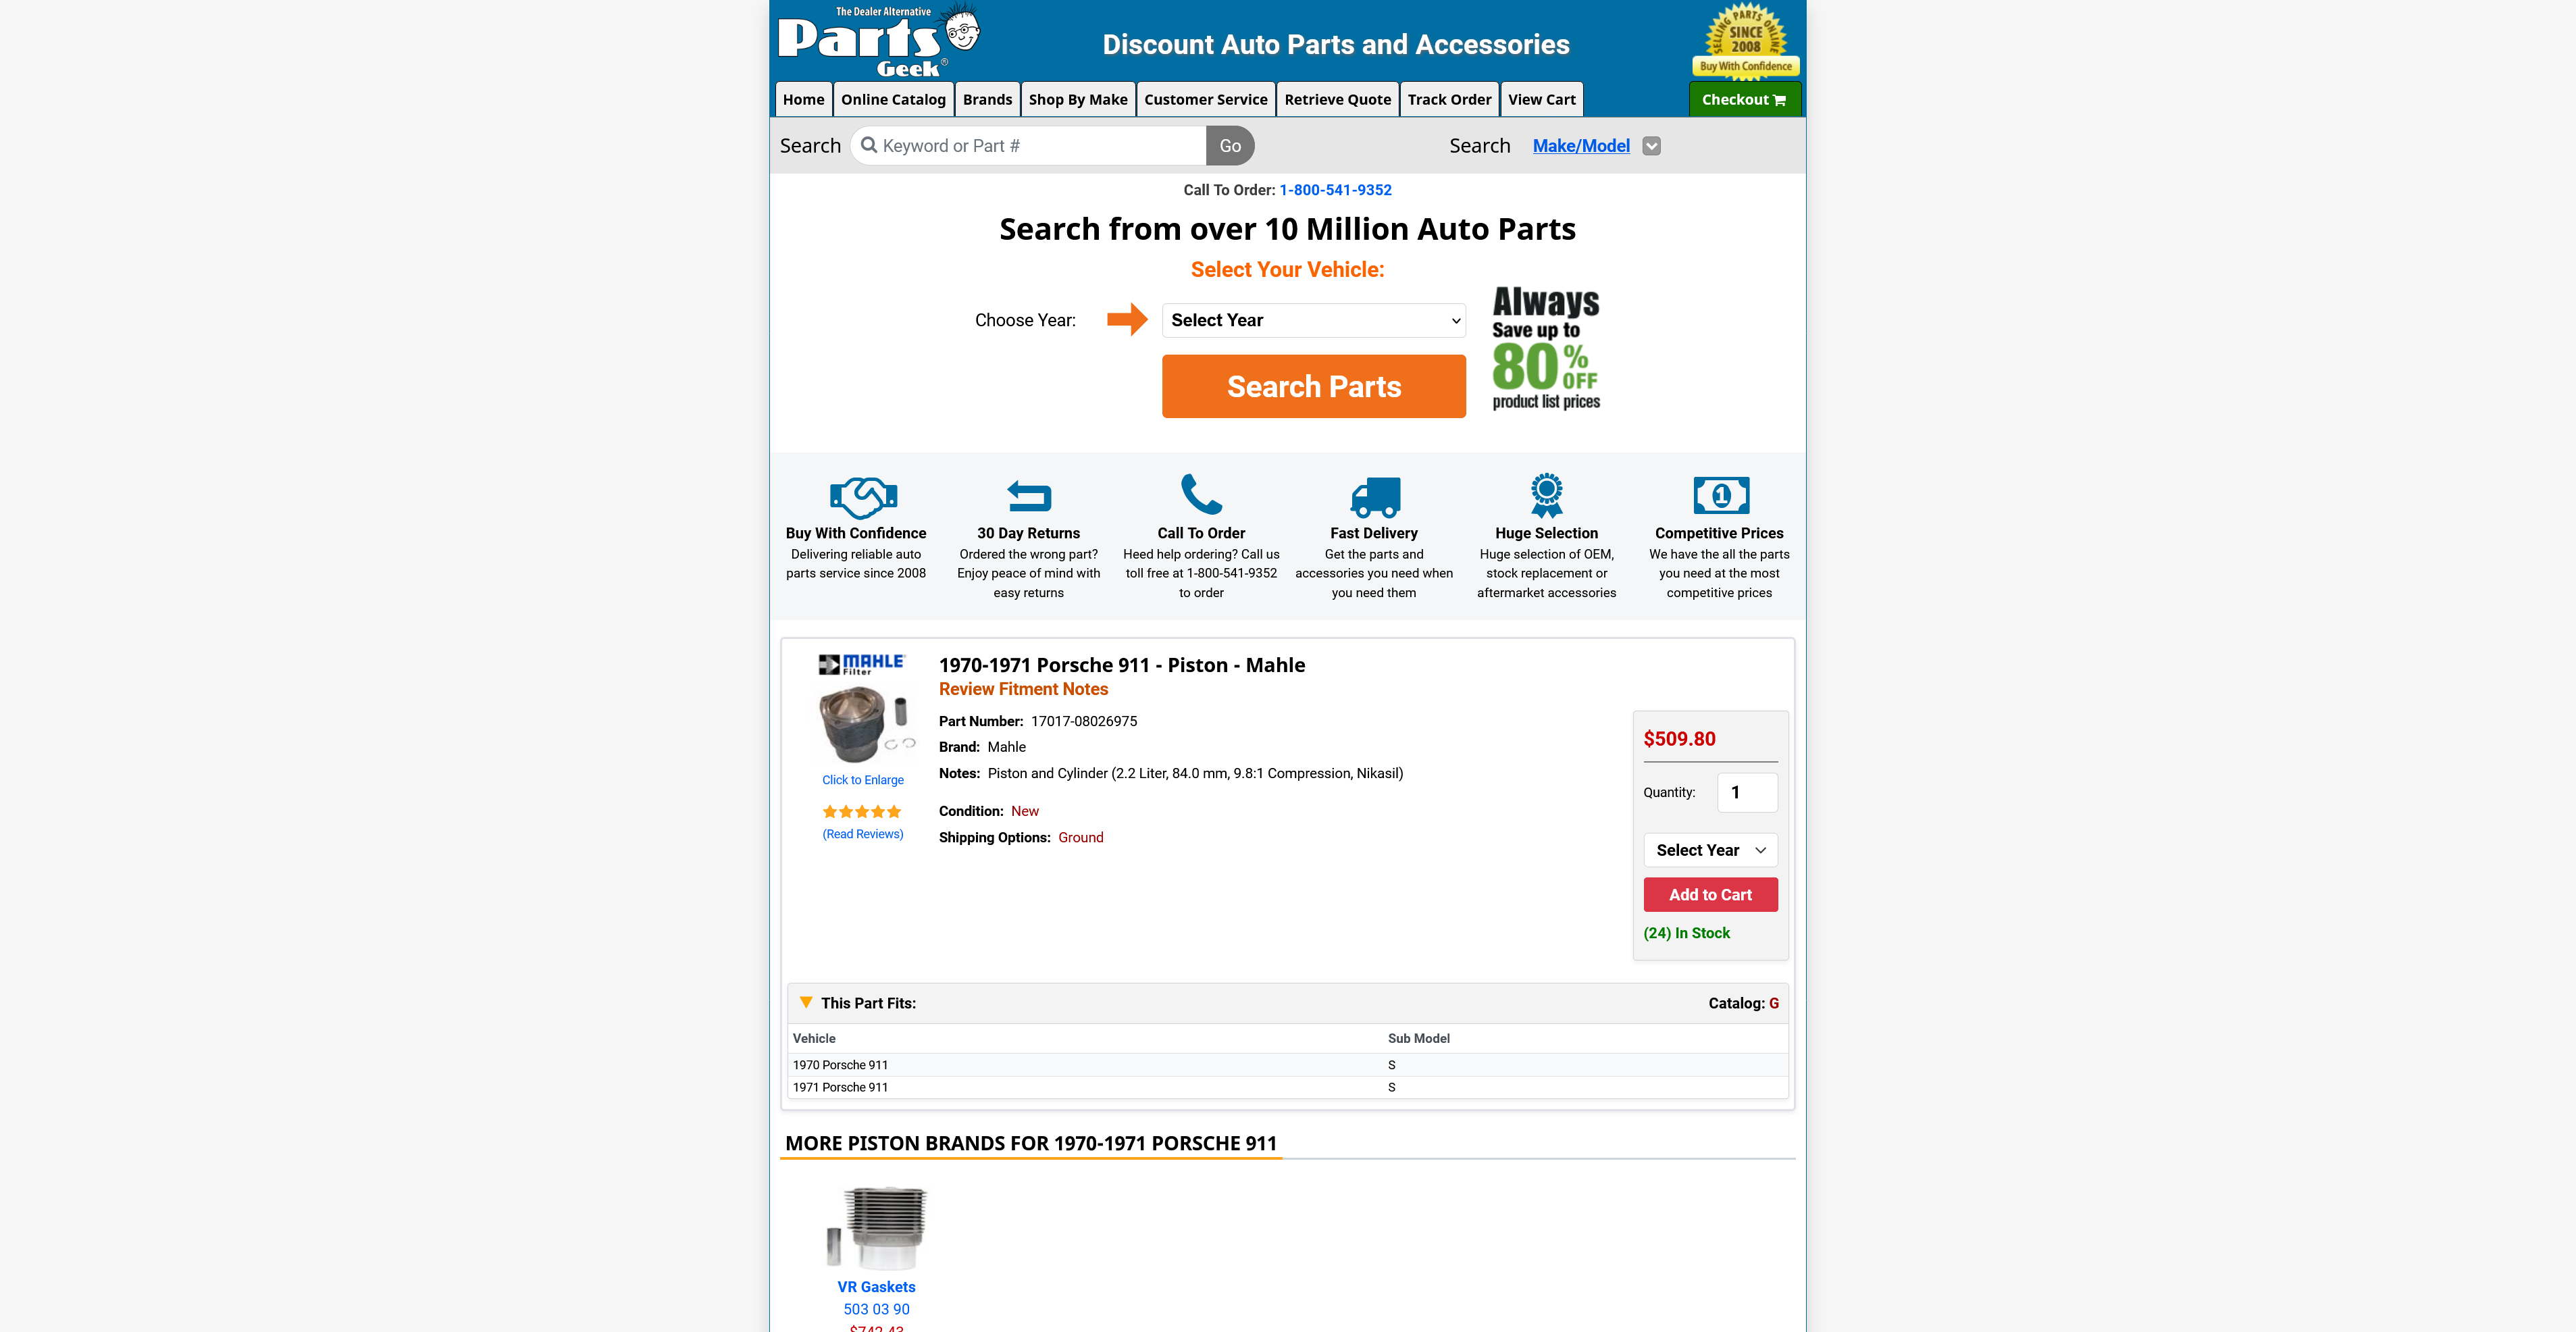Click the five-star rating icons
This screenshot has height=1332, width=2576.
point(862,811)
